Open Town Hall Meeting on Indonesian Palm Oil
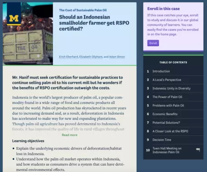This screenshot has height=172, width=207. click(x=173, y=150)
